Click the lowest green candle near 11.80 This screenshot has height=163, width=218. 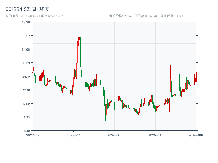[105, 112]
